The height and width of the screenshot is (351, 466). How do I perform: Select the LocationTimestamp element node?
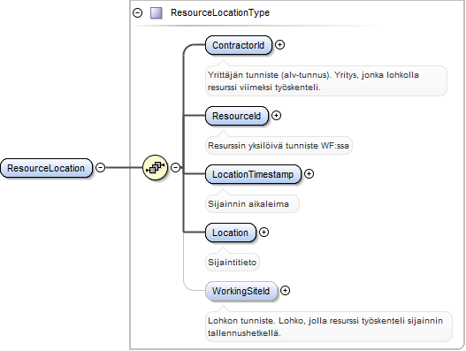tap(253, 174)
